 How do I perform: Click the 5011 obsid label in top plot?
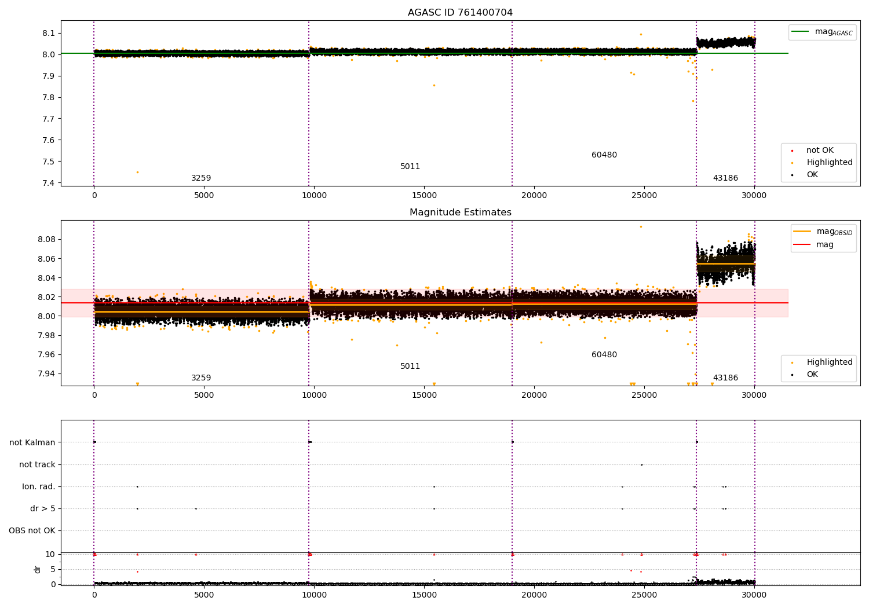(x=410, y=167)
